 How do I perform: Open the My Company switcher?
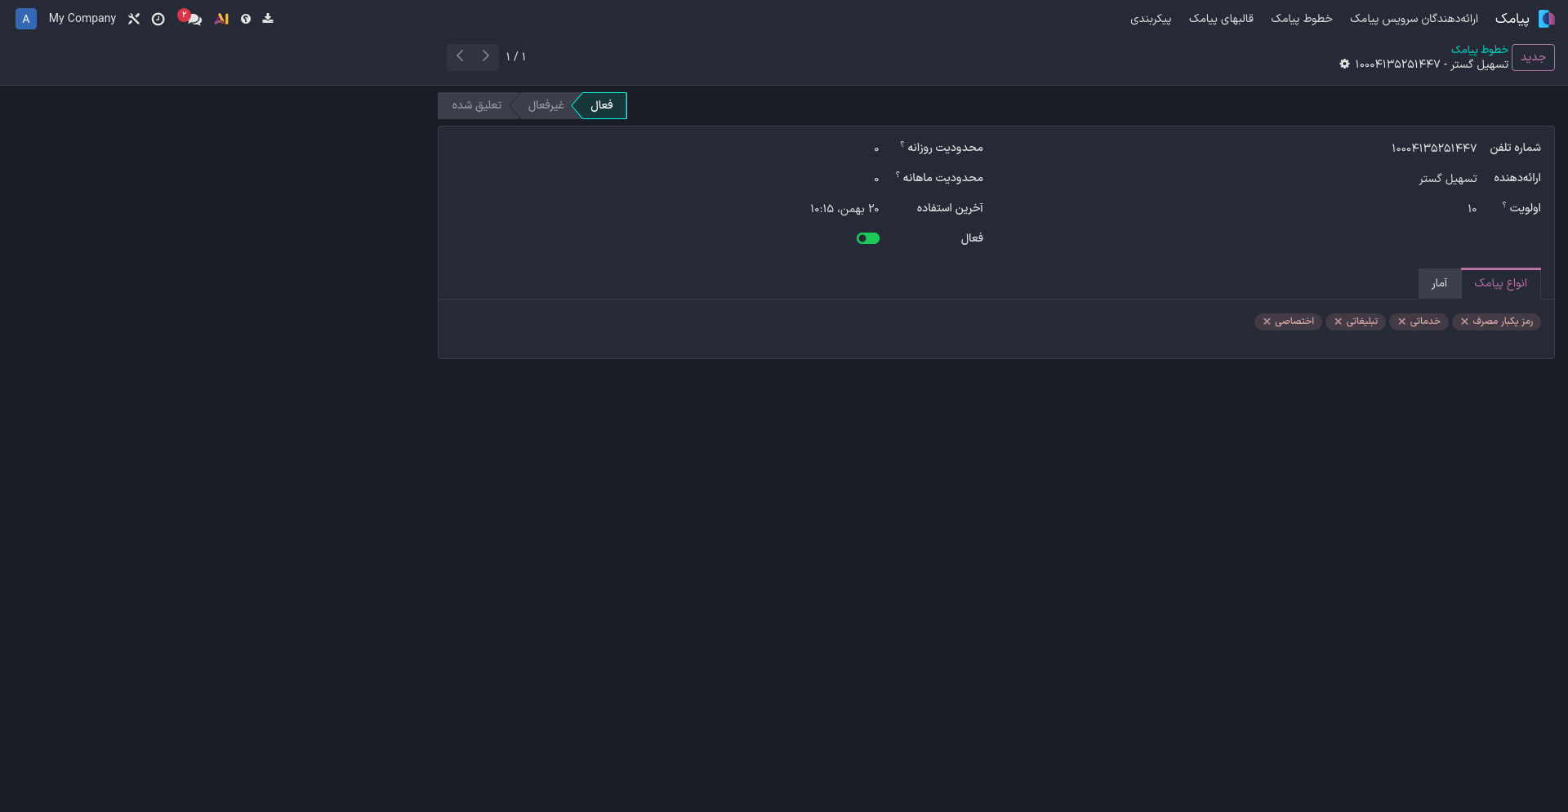[82, 18]
